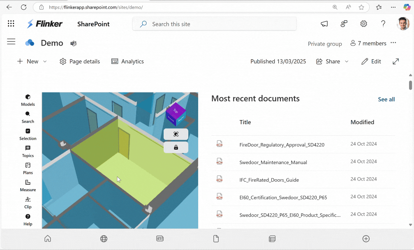Click the Share button
This screenshot has height=250, width=414.
click(328, 61)
